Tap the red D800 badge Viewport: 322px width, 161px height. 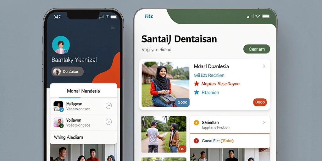260,102
